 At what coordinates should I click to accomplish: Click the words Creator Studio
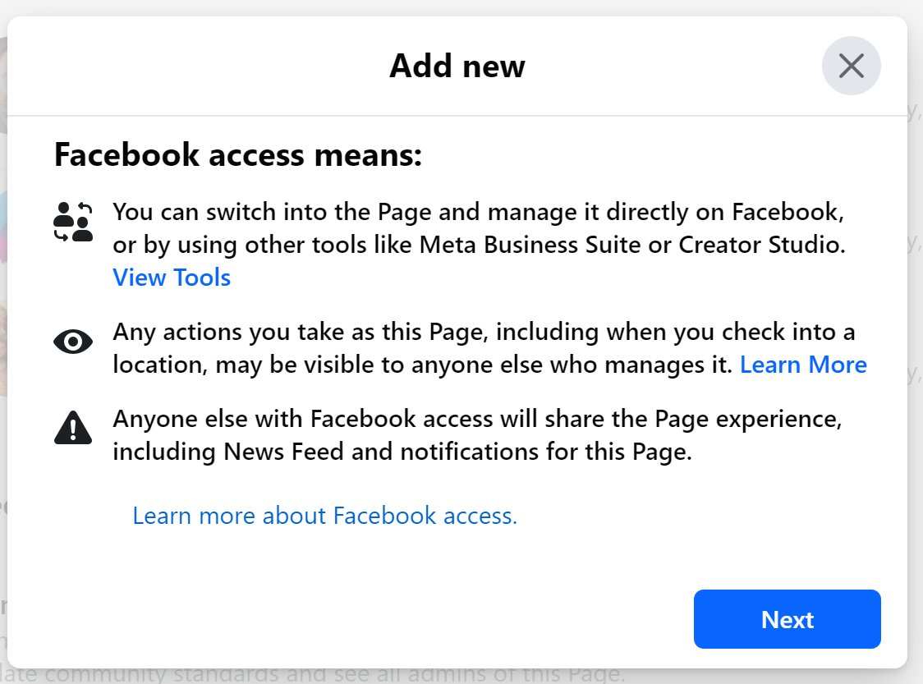tap(762, 245)
